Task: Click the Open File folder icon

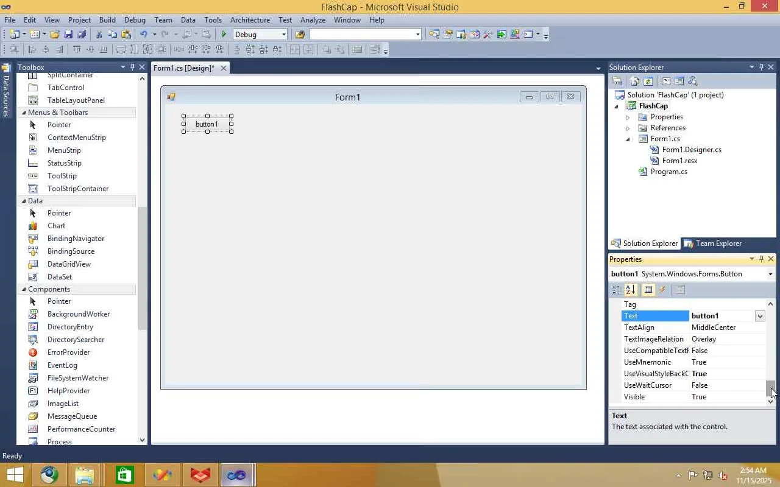Action: (x=55, y=34)
